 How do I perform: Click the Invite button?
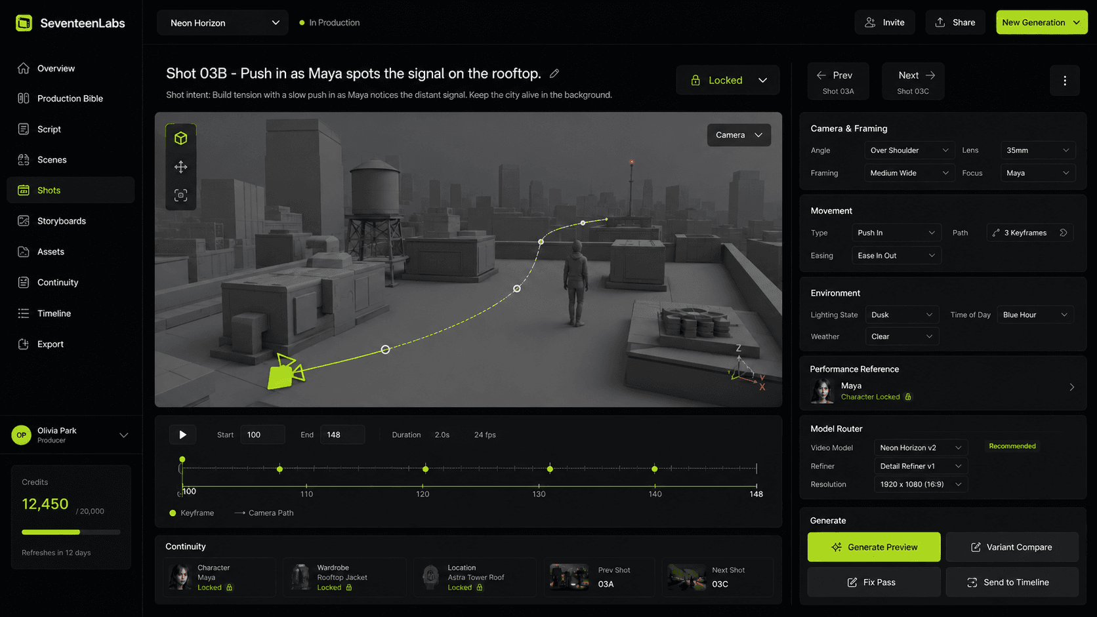(x=884, y=22)
